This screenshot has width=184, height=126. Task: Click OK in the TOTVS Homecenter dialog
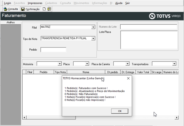click(120, 111)
